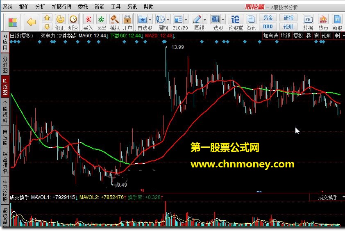
Task: Expand the F10/F9 dropdown arrow
Action: [186, 20]
